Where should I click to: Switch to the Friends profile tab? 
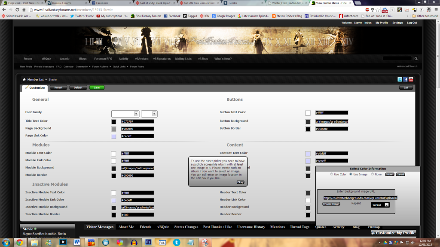(145, 227)
